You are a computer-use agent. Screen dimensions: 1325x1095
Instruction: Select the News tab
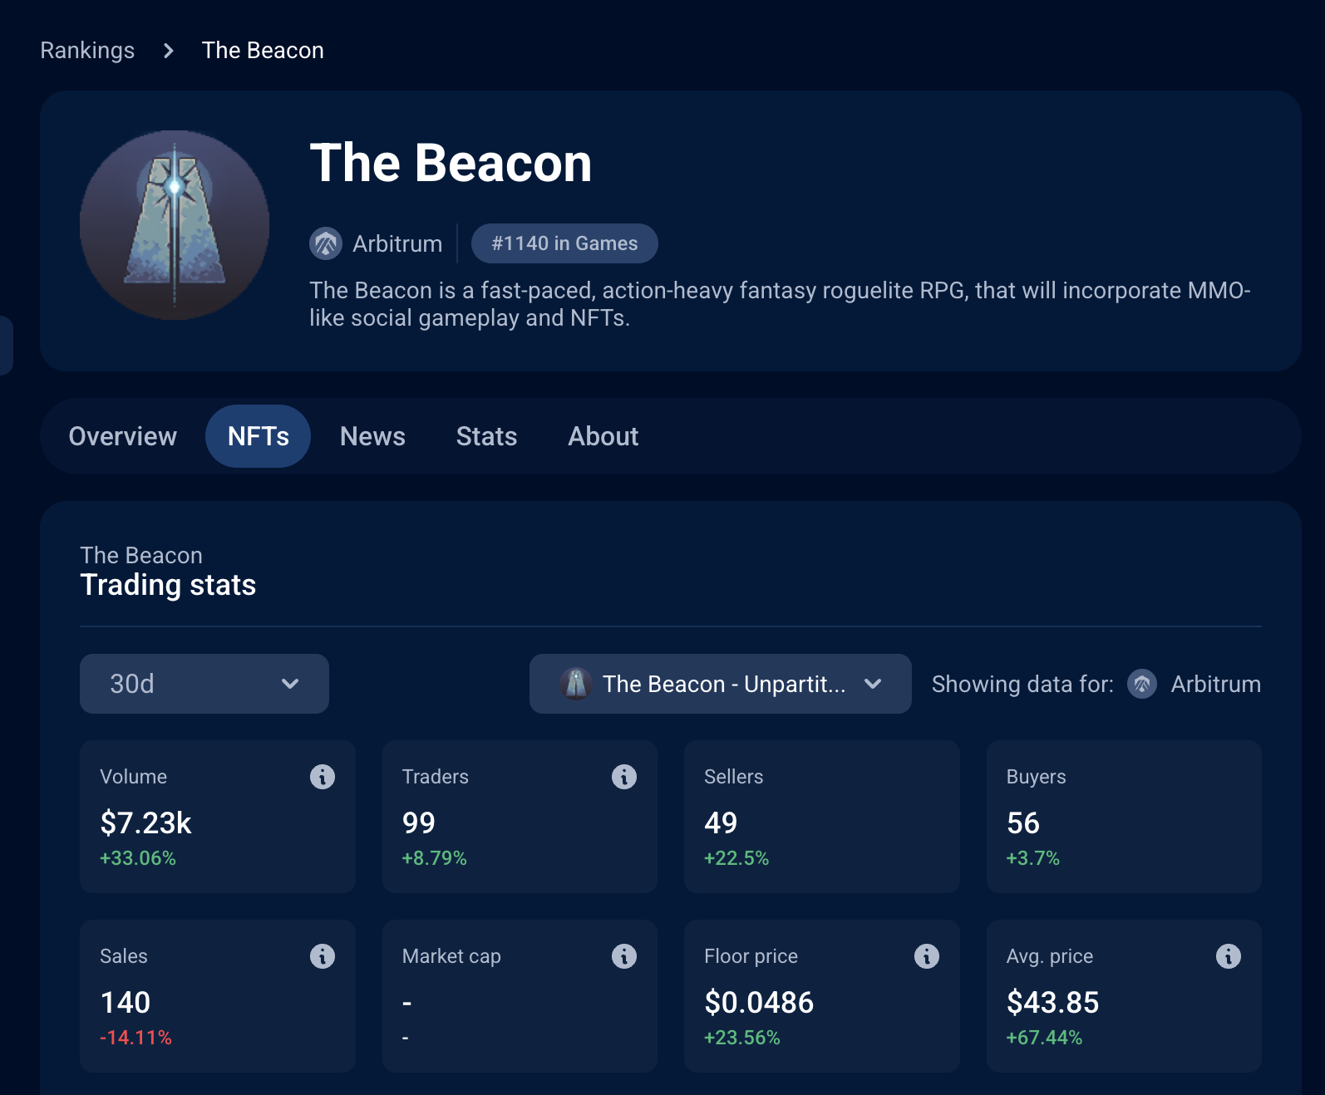click(x=372, y=436)
